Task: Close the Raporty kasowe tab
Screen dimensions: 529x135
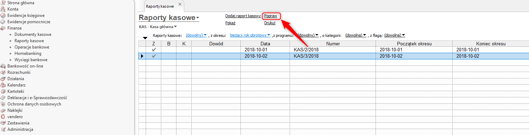Action: [x=180, y=4]
